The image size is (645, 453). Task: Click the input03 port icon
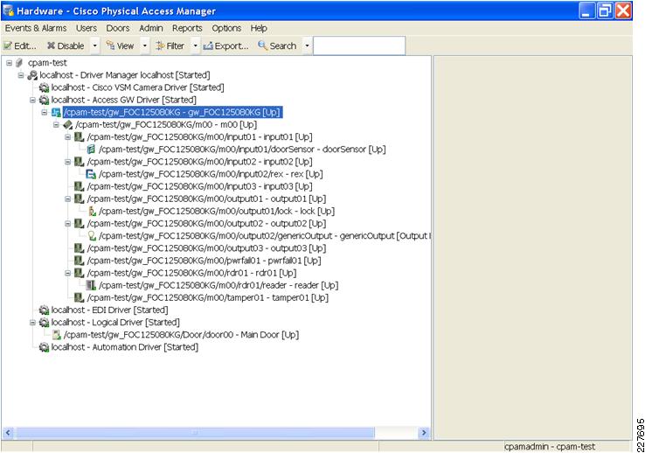click(x=80, y=186)
